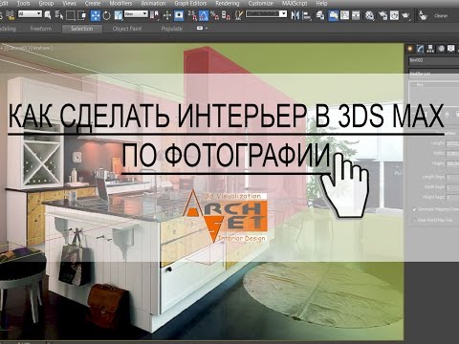Open the Tools menu

tap(23, 4)
